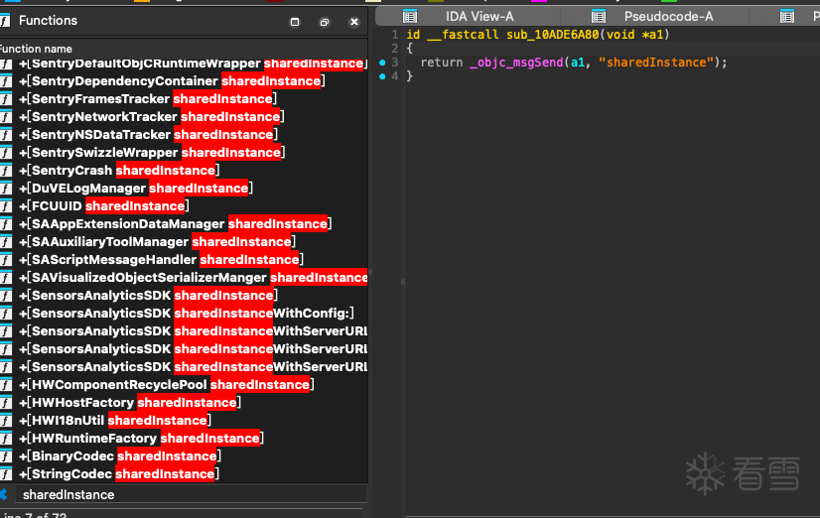Click function icon beside SentryNetworkTracker row
Screen dimensions: 820x518
6,116
